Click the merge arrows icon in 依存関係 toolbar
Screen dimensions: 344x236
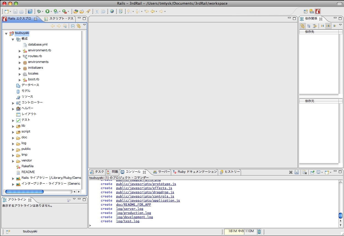(x=315, y=26)
